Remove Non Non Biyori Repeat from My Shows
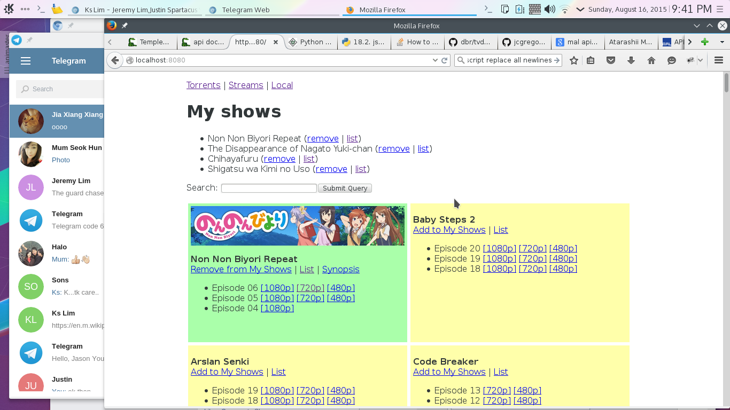The image size is (730, 410). tap(241, 269)
